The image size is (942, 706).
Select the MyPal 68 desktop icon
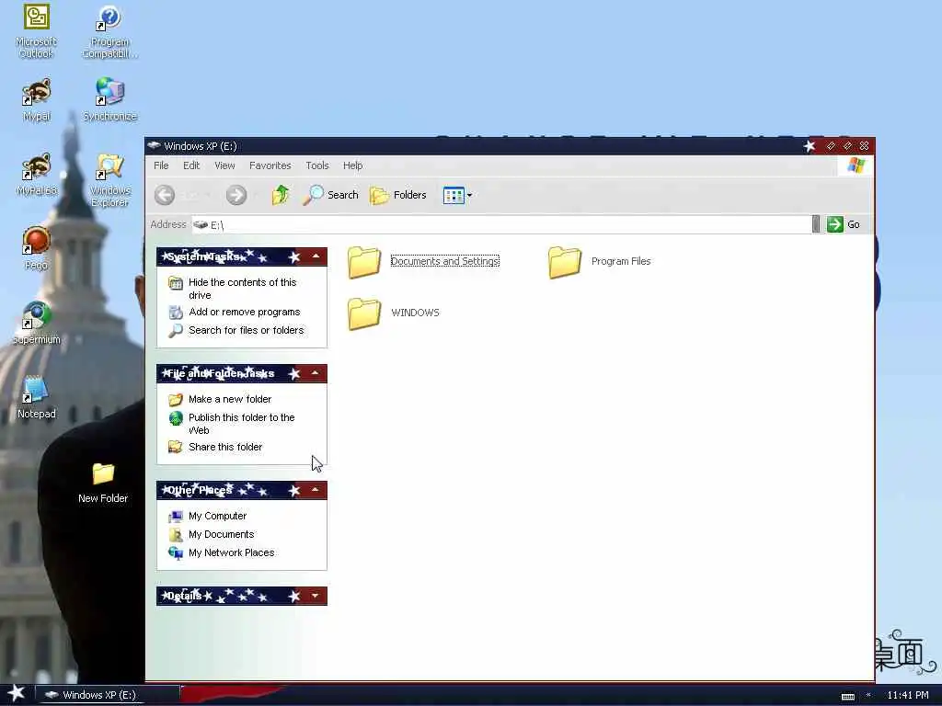(36, 174)
